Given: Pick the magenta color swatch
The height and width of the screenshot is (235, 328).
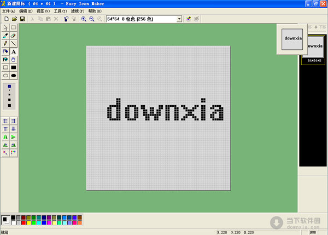Looking at the screenshot, I should click(x=49, y=222).
